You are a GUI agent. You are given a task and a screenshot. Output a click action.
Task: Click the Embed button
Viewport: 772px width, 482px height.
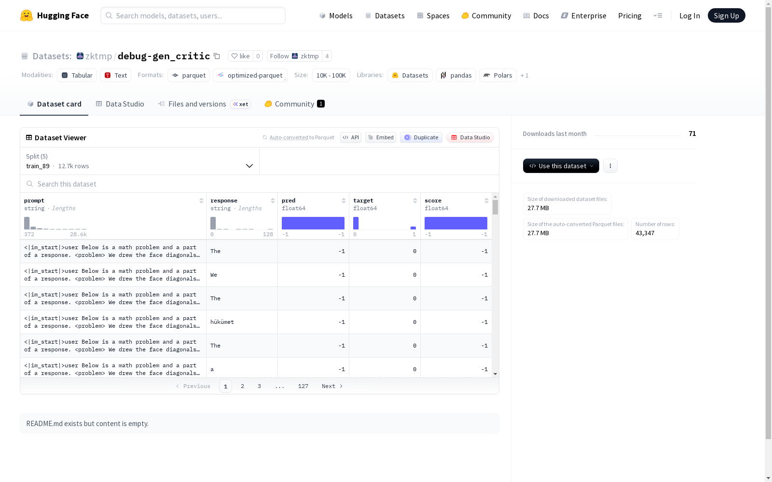coord(381,137)
